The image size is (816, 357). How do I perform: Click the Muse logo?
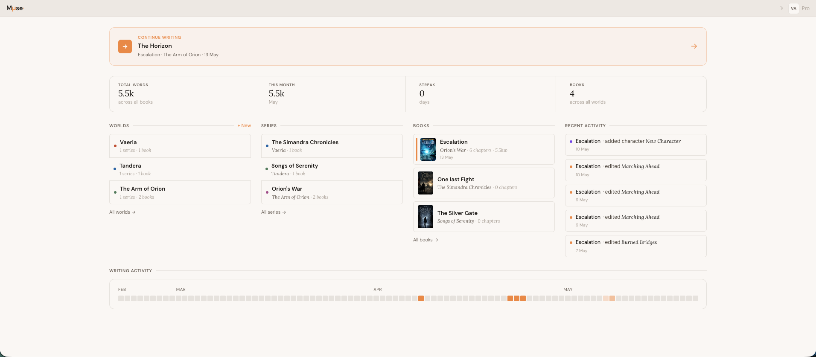(15, 8)
